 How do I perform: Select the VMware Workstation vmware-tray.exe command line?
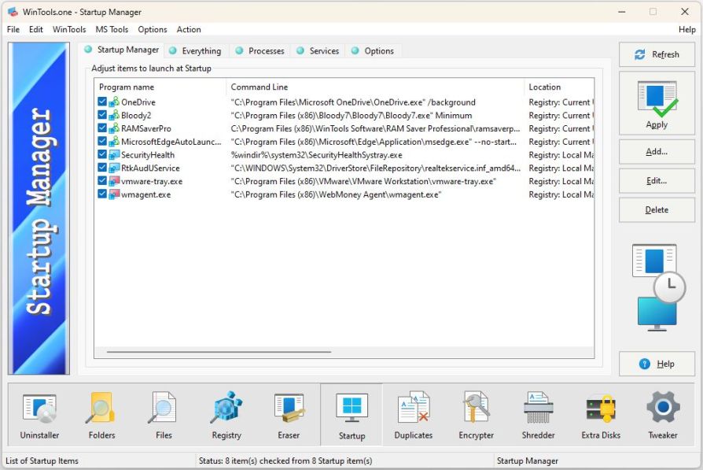pos(363,181)
